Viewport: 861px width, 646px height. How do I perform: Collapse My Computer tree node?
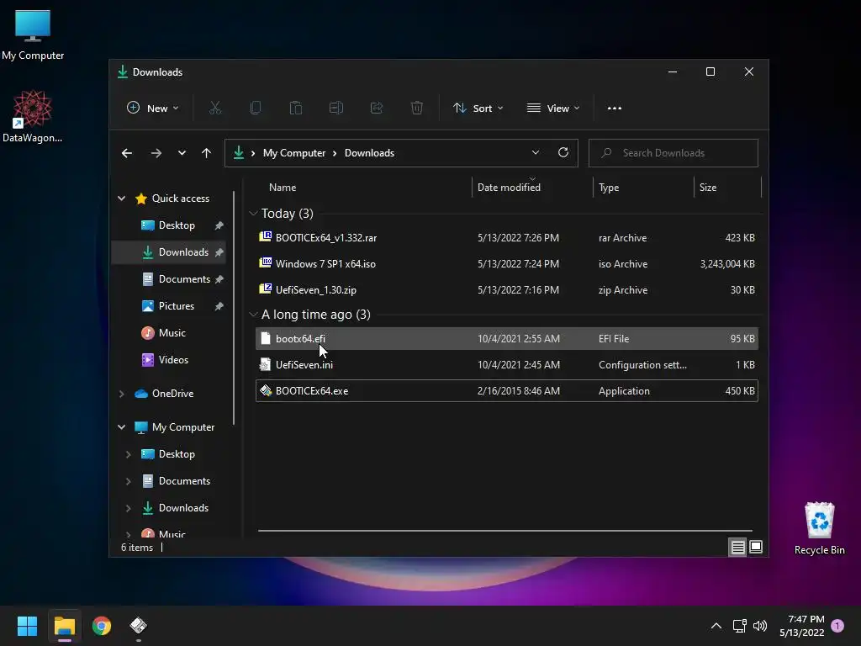click(x=121, y=426)
